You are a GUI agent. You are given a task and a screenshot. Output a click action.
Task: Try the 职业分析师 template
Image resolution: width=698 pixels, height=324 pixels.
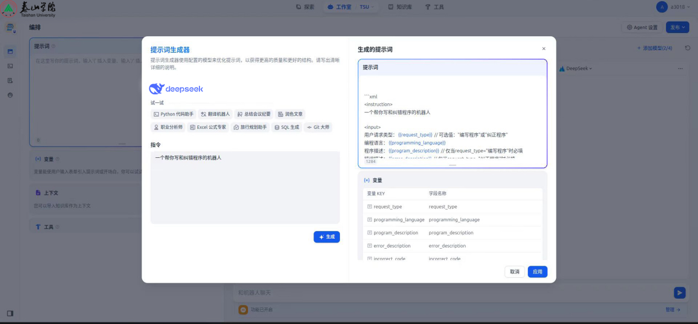click(167, 127)
